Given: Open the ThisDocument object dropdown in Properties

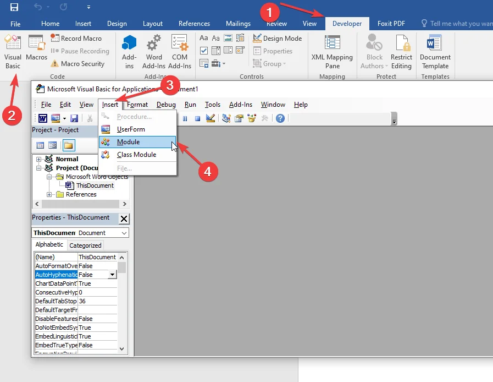Looking at the screenshot, I should coord(124,233).
